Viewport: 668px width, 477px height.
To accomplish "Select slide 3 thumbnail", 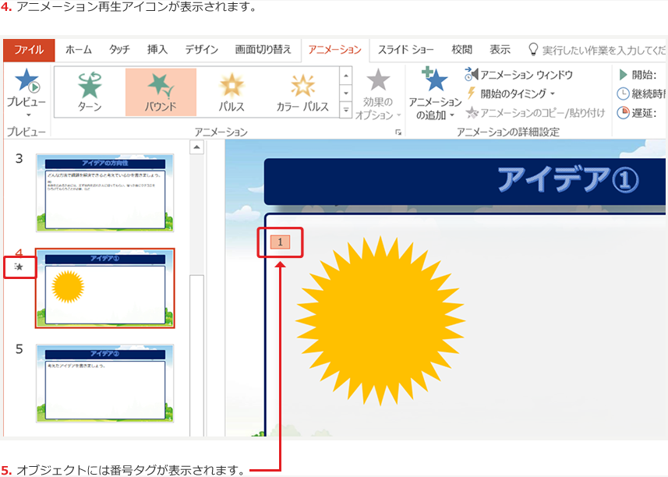I will [105, 192].
